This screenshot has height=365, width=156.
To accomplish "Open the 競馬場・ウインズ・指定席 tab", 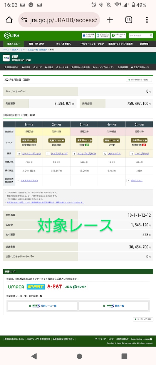I will [120, 44].
